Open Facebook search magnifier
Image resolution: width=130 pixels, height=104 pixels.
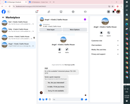pos(9,12)
